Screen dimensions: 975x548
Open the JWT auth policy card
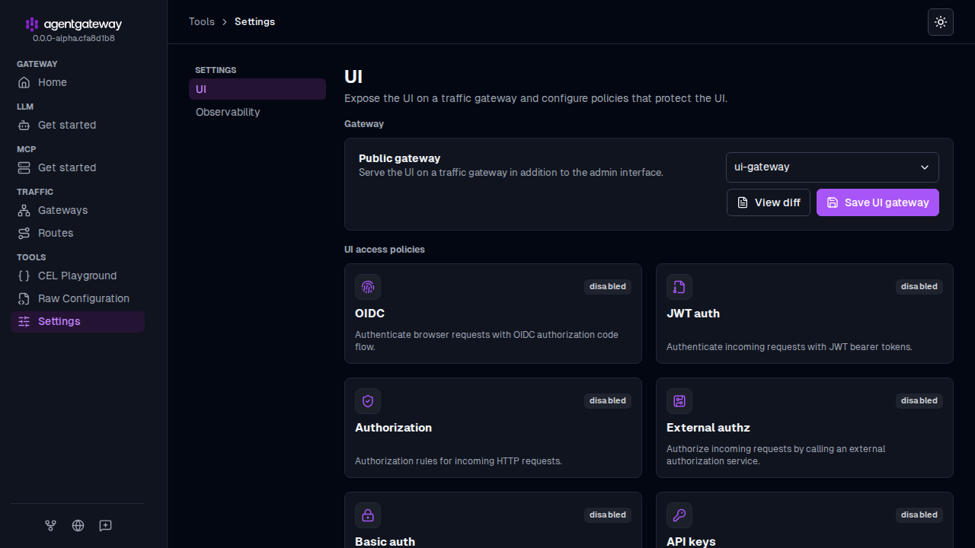[x=804, y=314]
